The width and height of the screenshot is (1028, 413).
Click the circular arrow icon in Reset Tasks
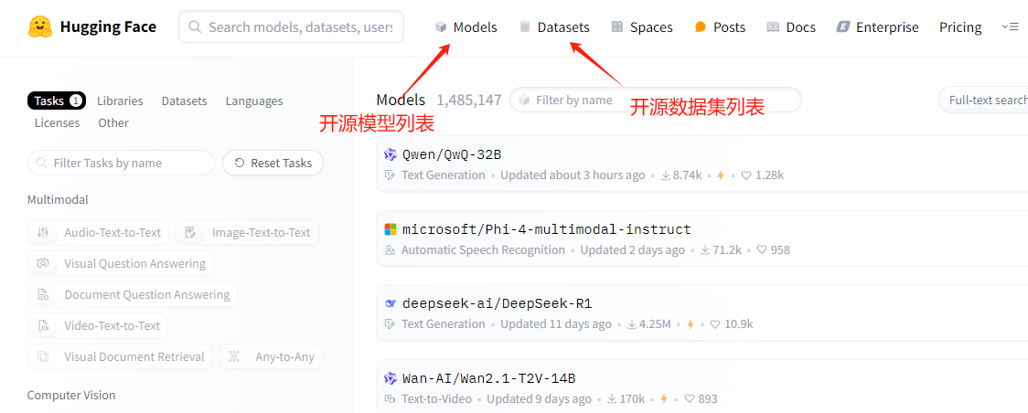coord(240,163)
